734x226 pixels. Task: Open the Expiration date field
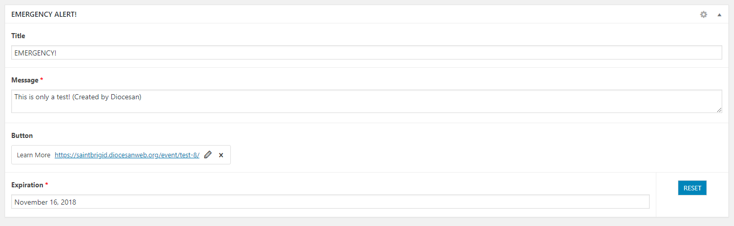(x=330, y=202)
